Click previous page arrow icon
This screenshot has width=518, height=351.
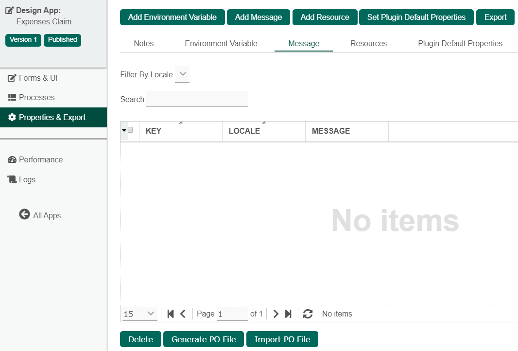coord(183,314)
